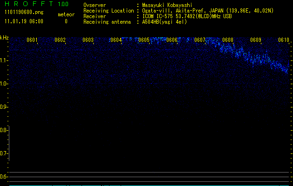The height and width of the screenshot is (186, 293).
Task: Click the 0609 time marker
Action: coord(256,40)
